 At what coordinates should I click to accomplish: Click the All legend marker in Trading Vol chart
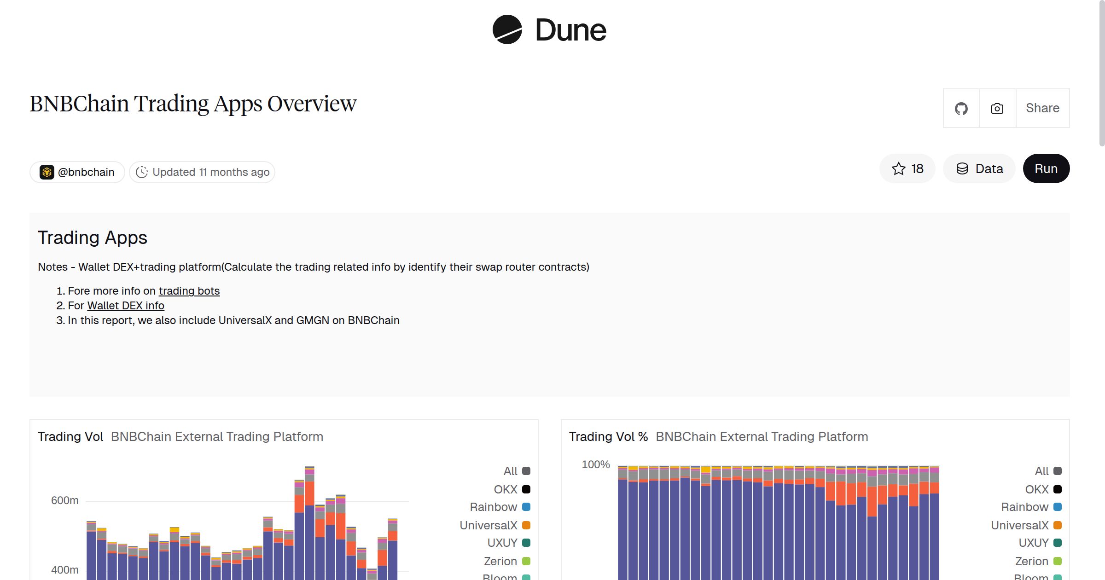(525, 471)
